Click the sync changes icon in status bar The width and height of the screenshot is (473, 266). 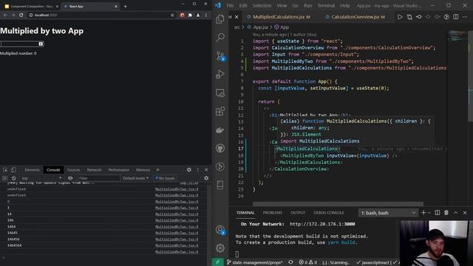click(290, 262)
